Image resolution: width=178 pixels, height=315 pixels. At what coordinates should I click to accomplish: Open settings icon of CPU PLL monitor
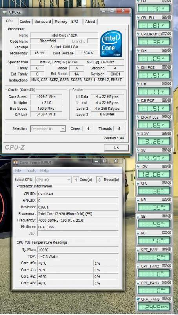[x=164, y=17]
